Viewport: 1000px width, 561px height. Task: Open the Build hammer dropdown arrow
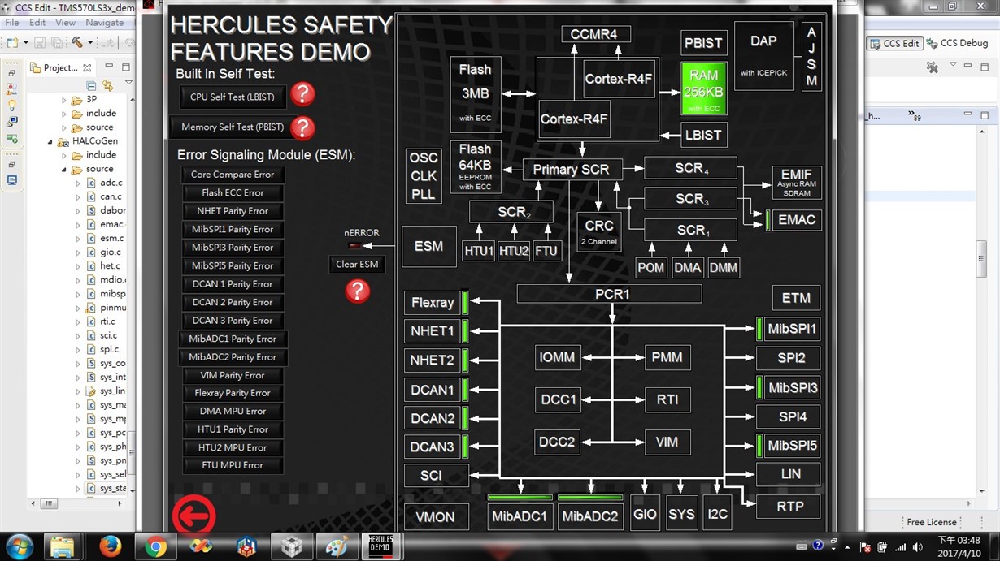(x=90, y=42)
